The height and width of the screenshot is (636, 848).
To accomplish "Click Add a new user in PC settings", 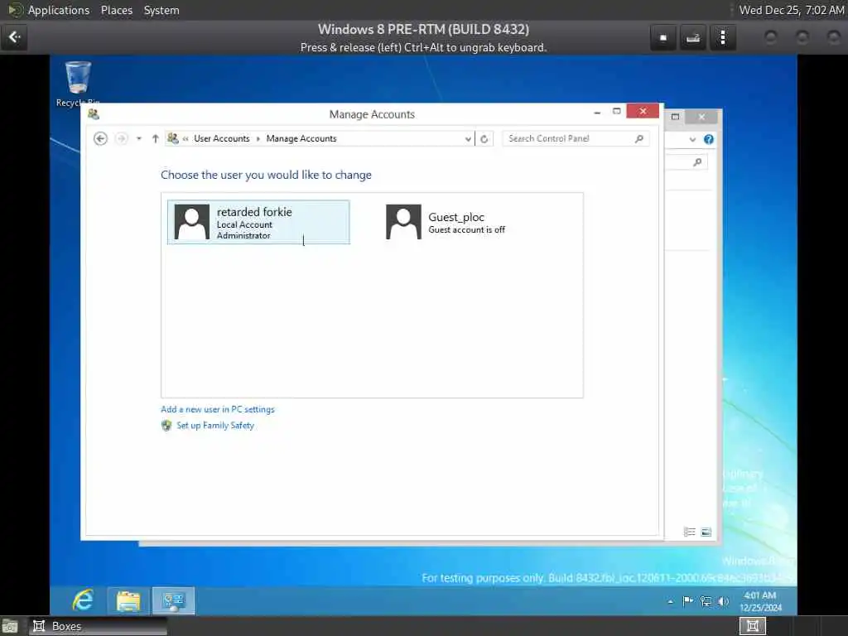I will (218, 409).
